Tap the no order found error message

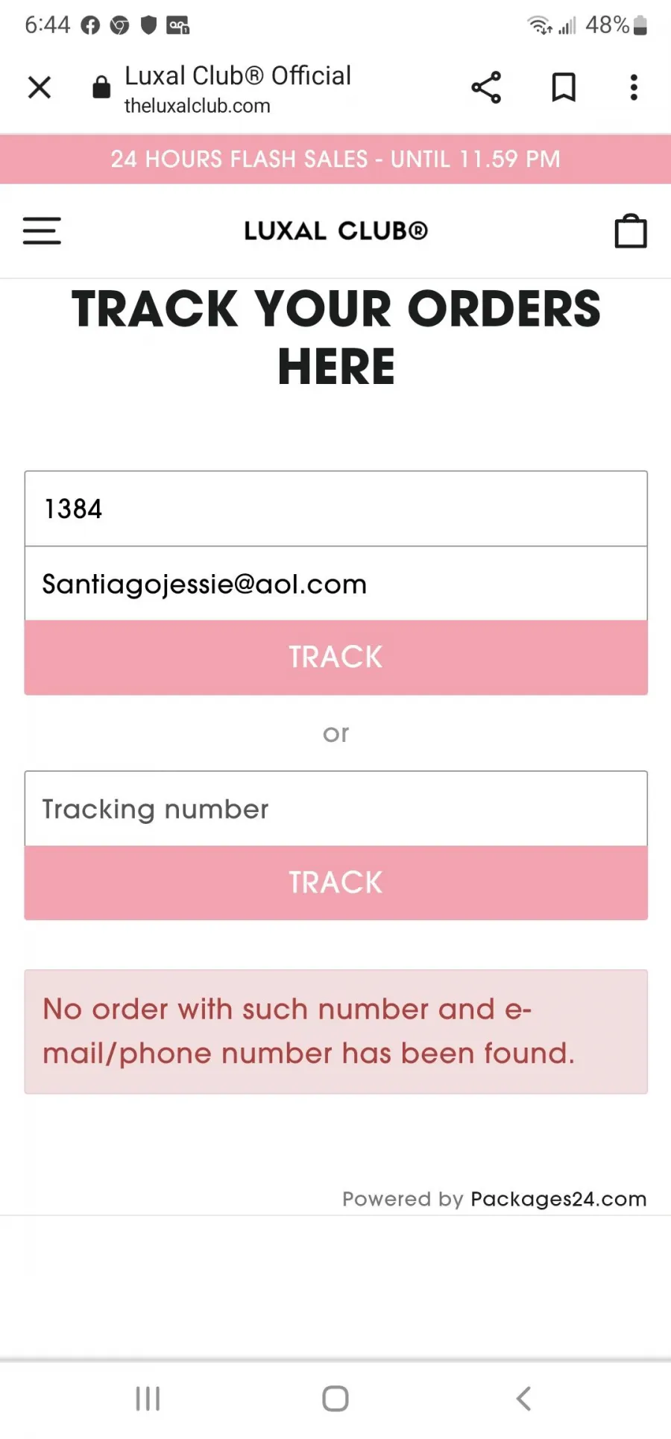tap(335, 1032)
